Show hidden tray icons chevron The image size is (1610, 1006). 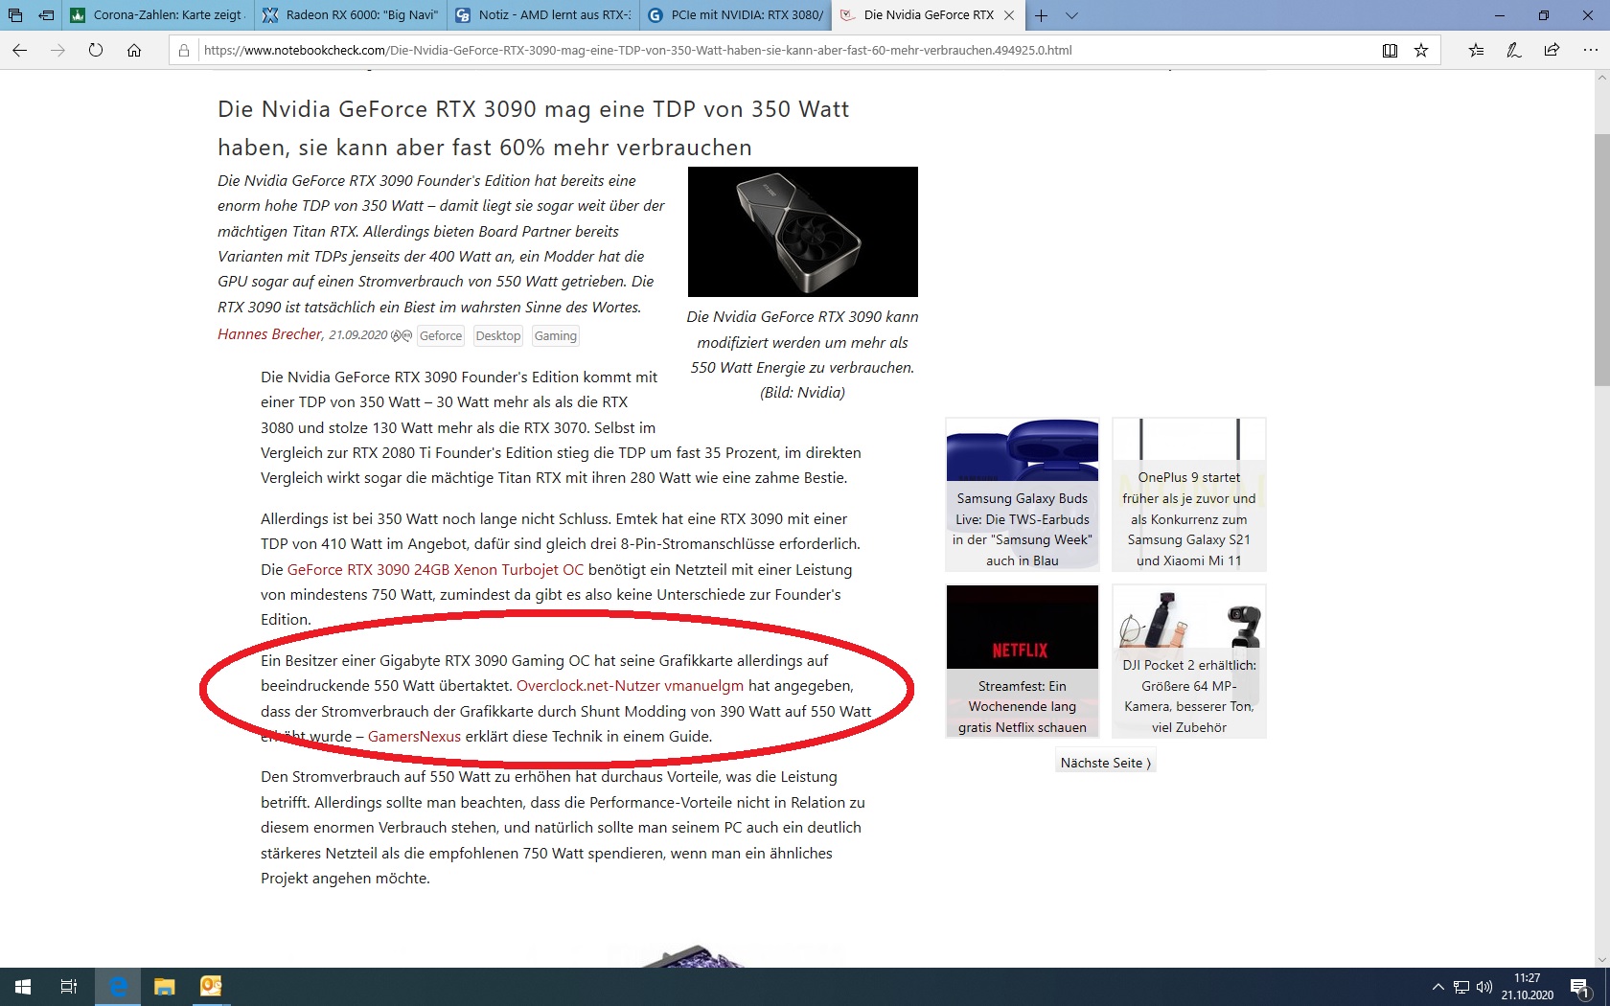pos(1437,987)
